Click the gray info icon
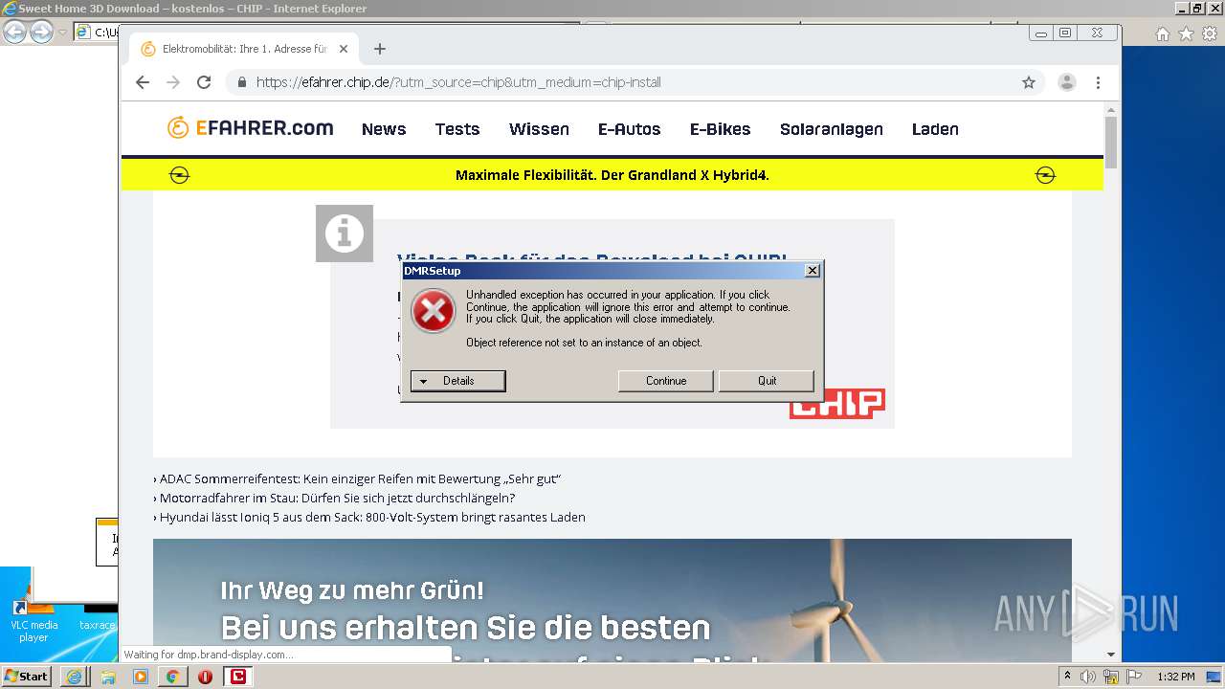The image size is (1225, 689). point(345,233)
